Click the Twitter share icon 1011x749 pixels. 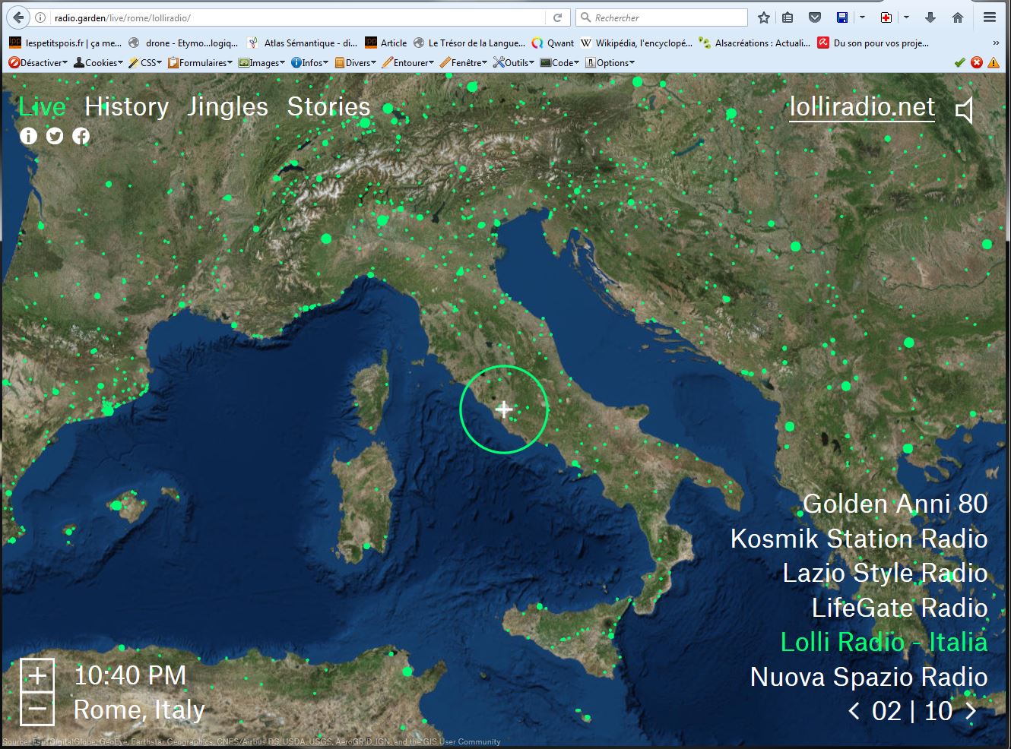click(x=55, y=136)
